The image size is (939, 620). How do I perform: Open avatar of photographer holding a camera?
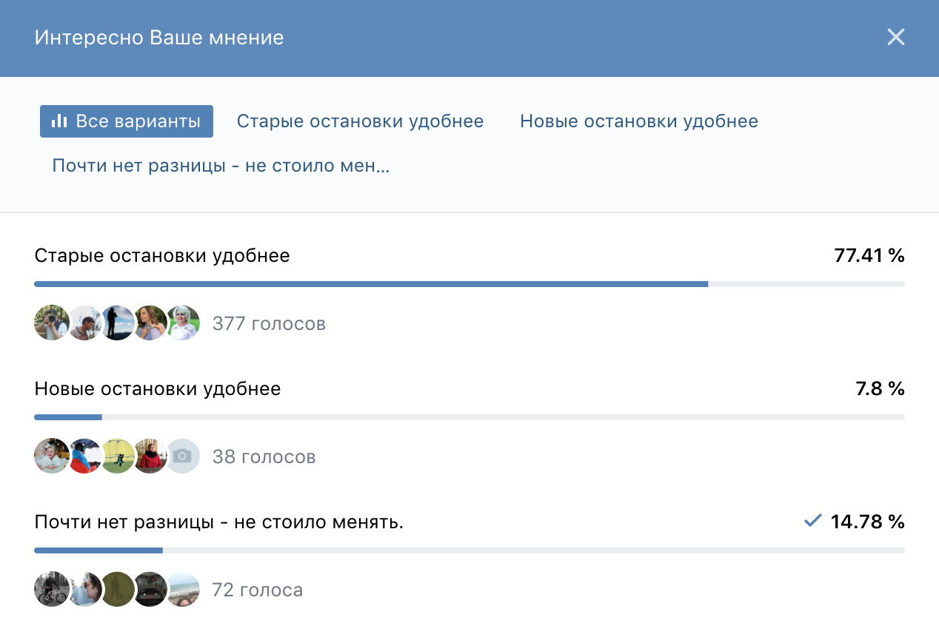pos(52,323)
